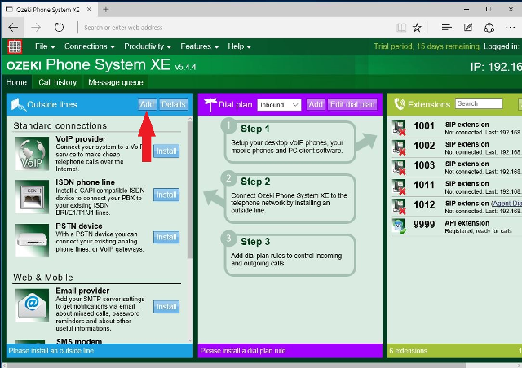Open Reading view book icon
The width and height of the screenshot is (522, 368).
coord(401,28)
